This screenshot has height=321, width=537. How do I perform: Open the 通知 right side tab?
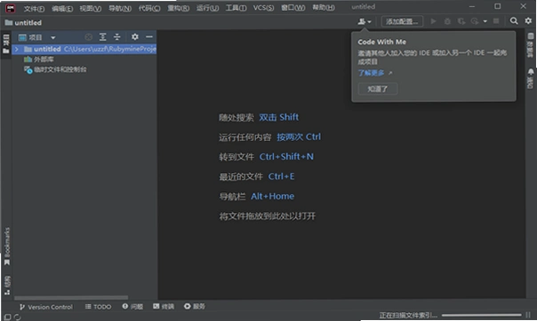click(530, 79)
